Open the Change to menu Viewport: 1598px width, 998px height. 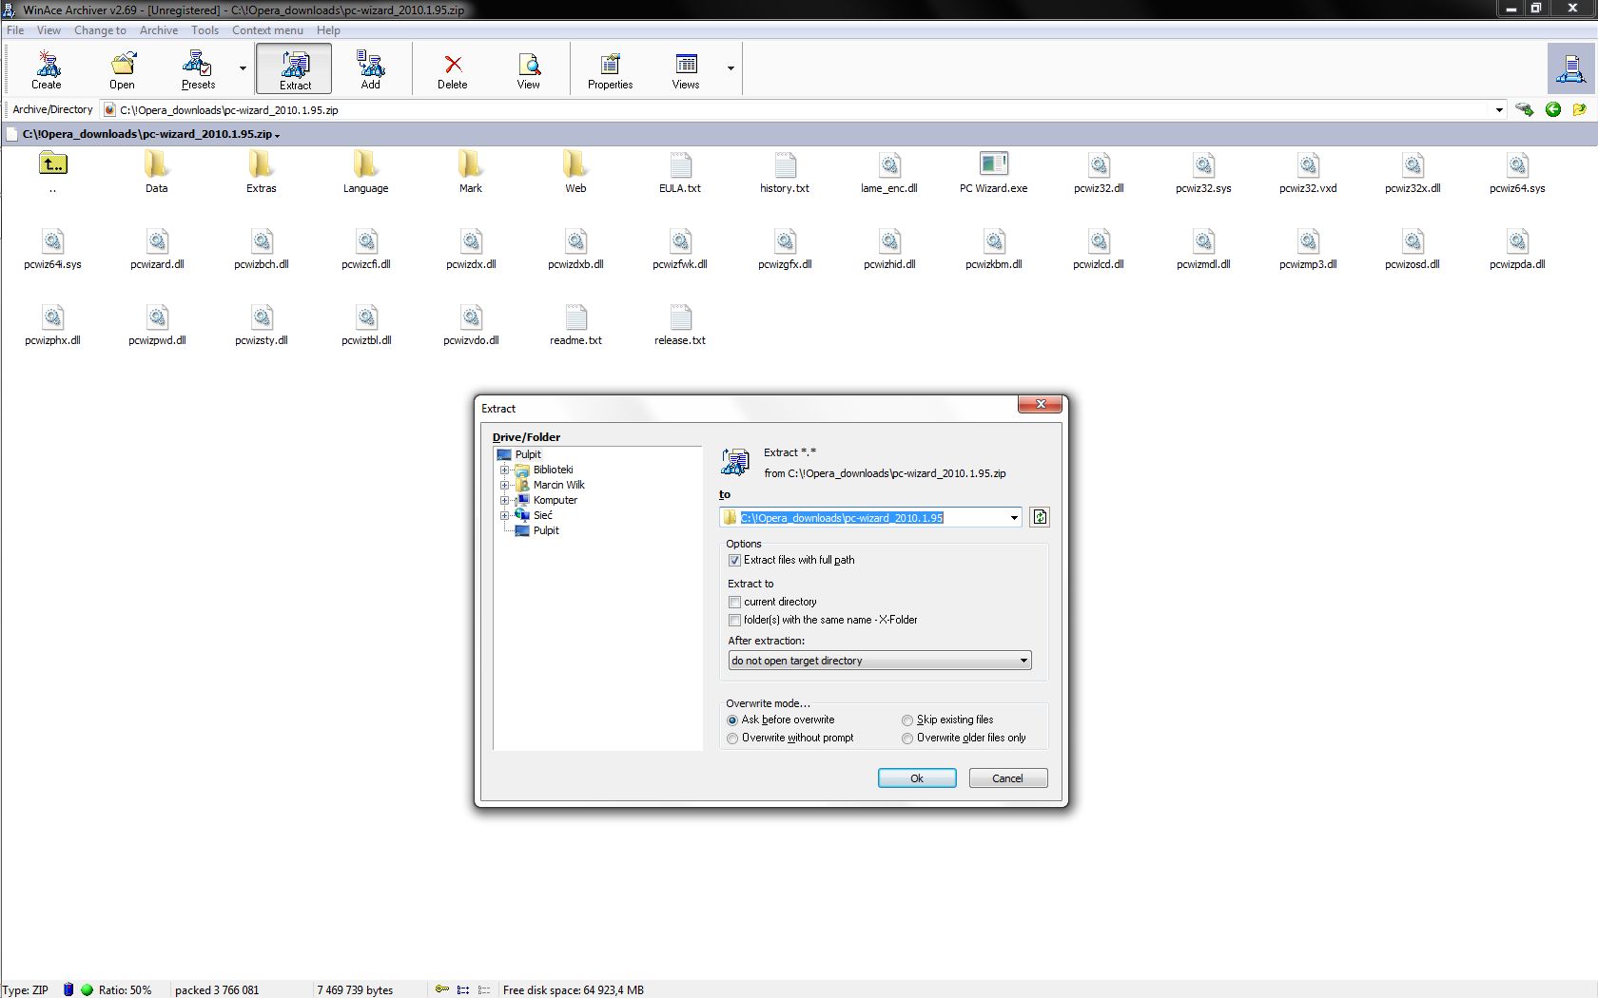pos(100,30)
